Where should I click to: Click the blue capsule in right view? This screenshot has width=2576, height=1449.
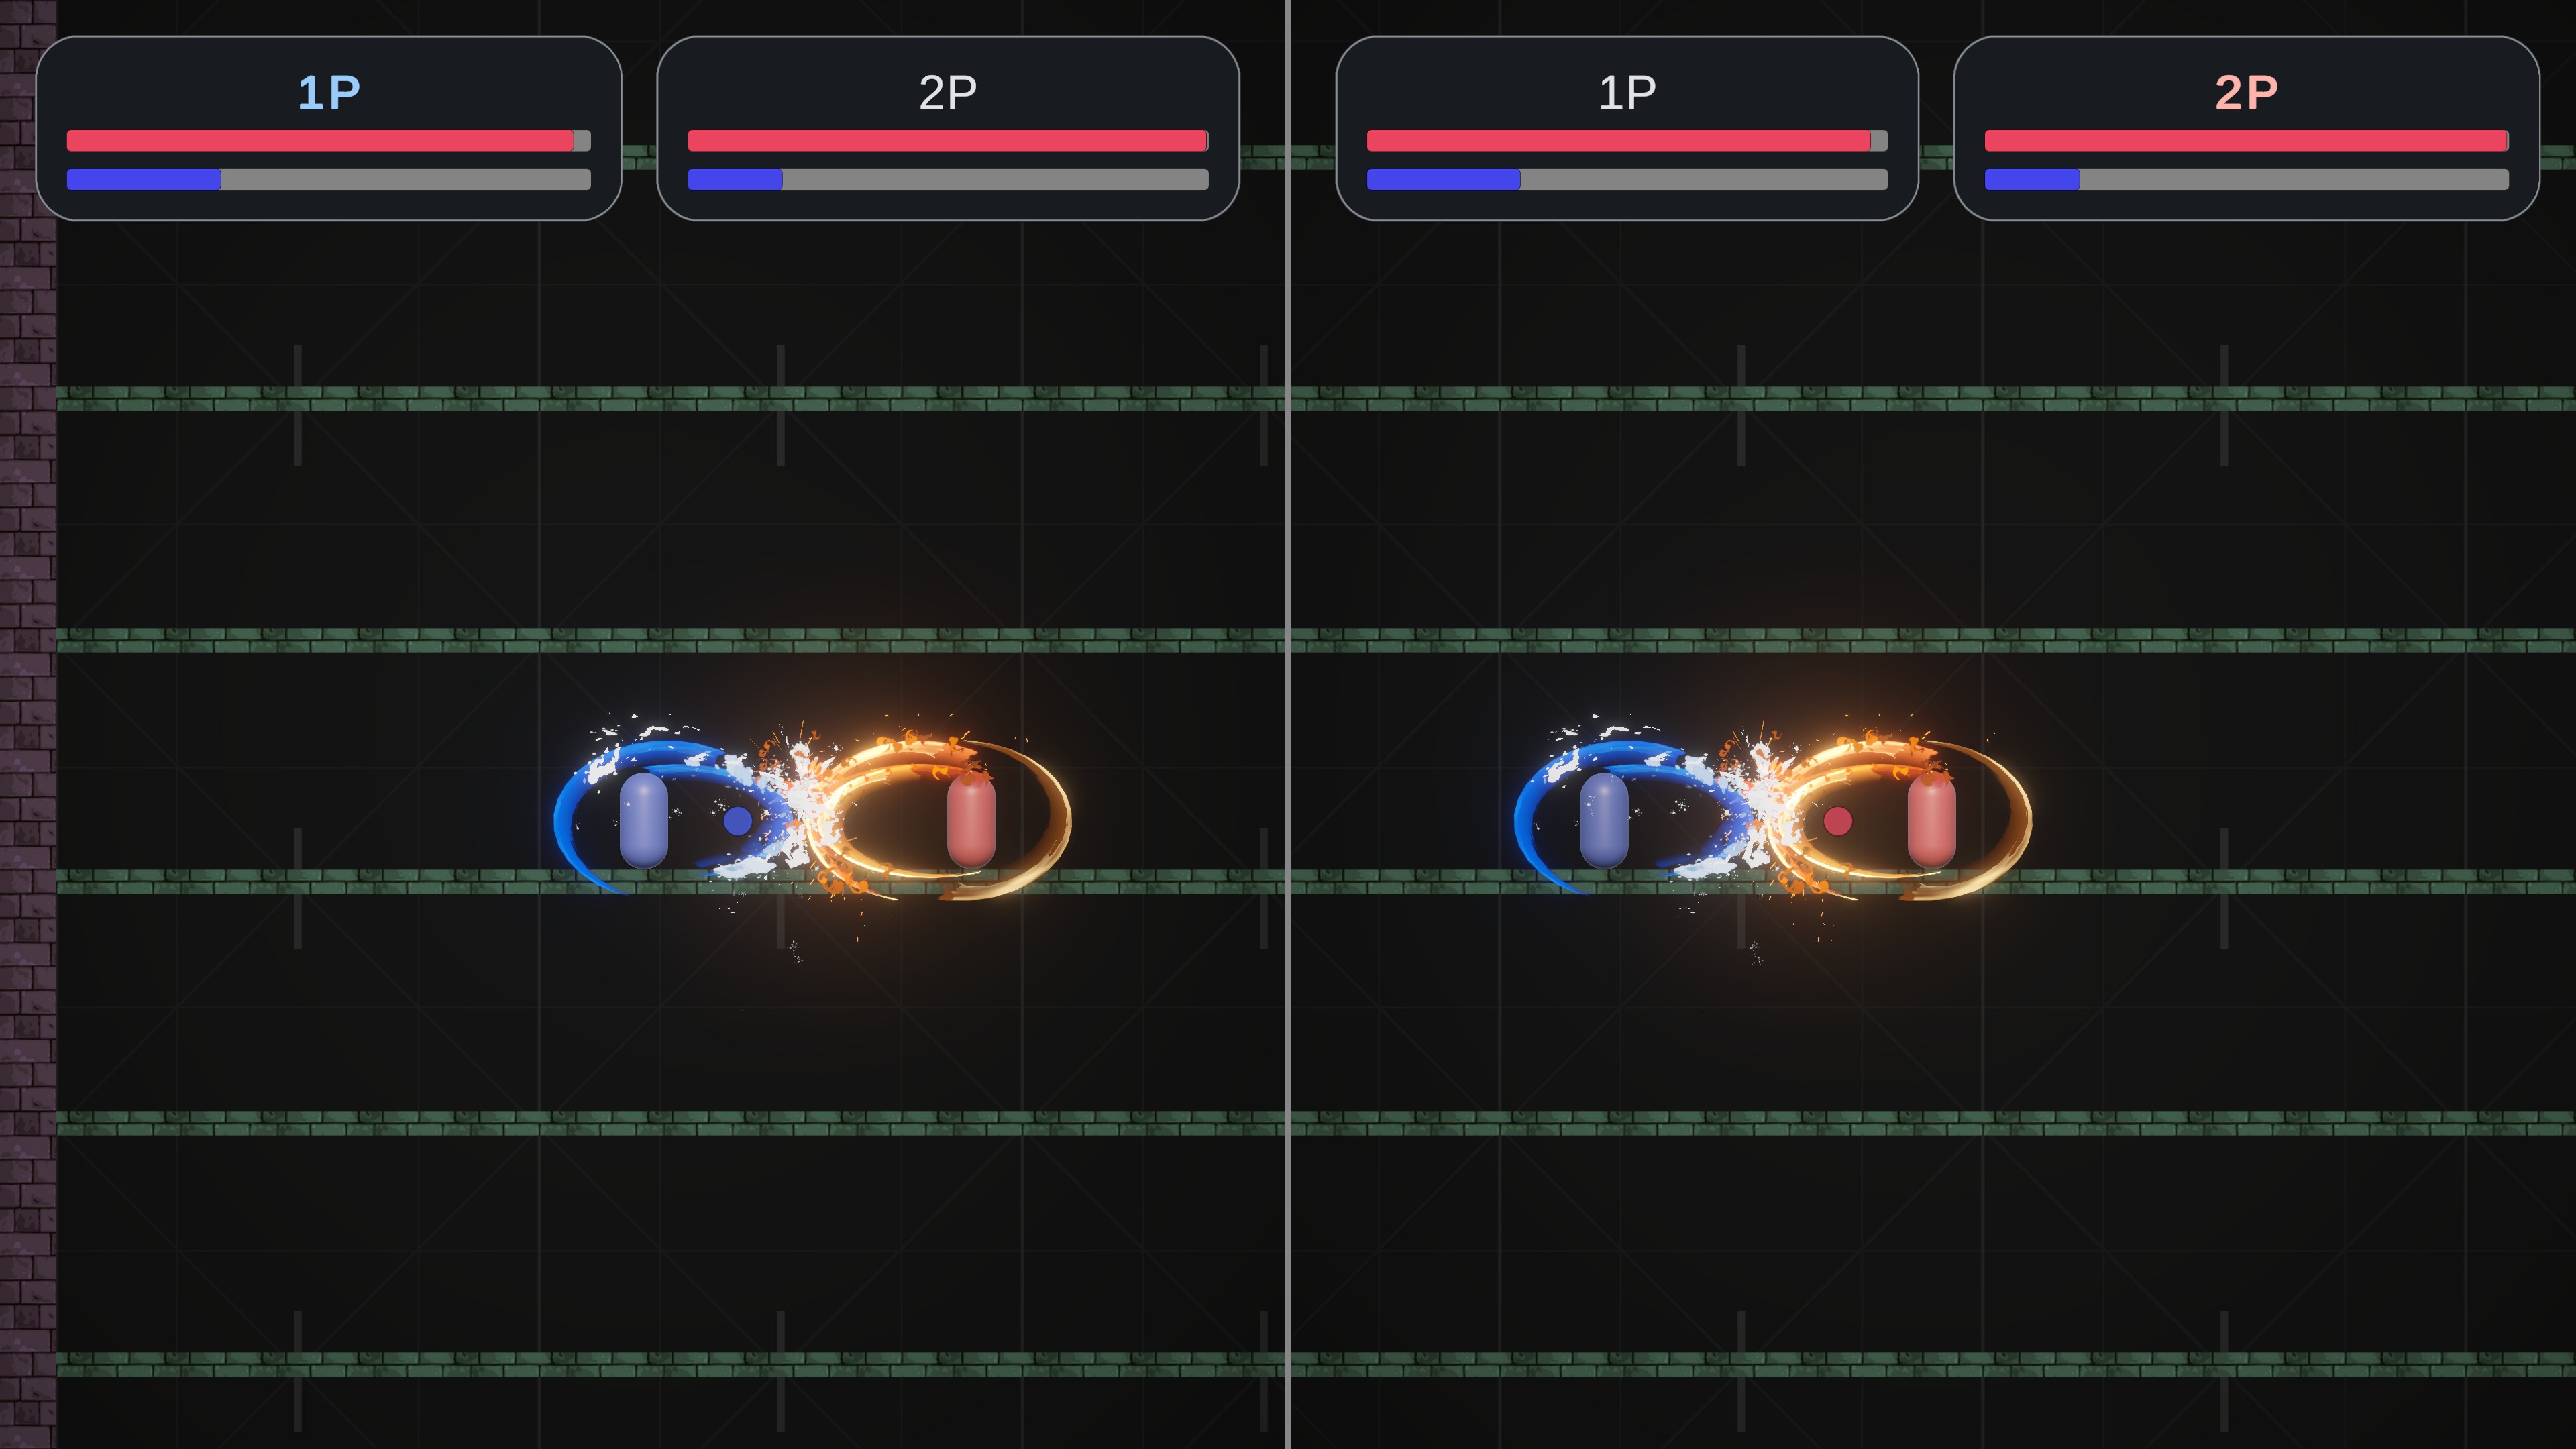pos(1604,820)
